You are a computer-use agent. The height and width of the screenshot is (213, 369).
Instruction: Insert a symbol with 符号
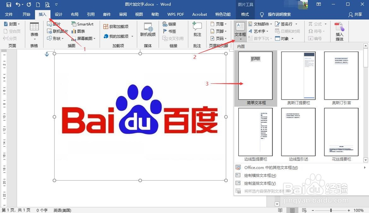317,31
